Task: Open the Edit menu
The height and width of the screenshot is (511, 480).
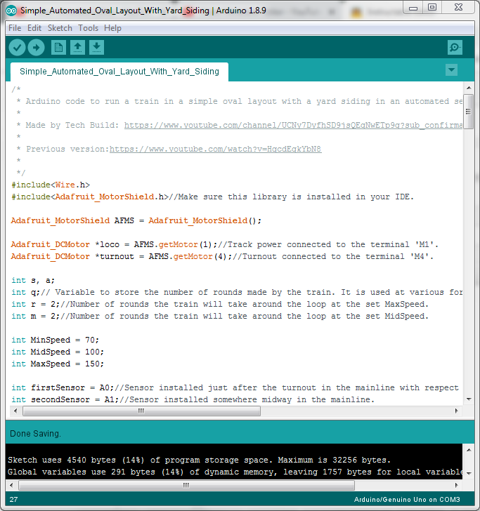Action: (34, 28)
